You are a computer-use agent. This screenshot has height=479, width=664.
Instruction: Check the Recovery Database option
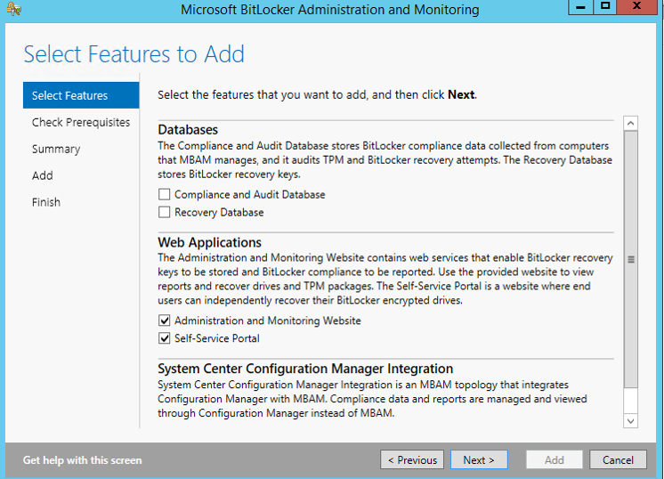(164, 212)
